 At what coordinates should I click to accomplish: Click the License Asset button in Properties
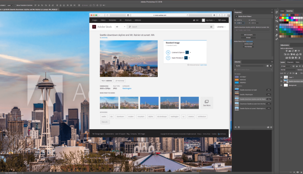(x=248, y=44)
